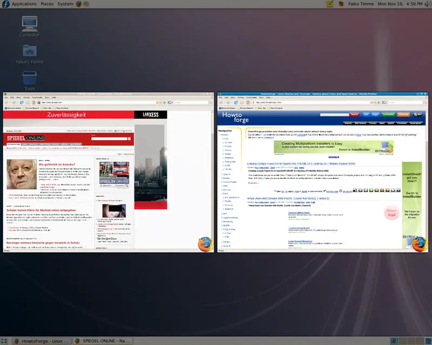Open Edit menu in the Spiegel Firefox window

(12, 98)
